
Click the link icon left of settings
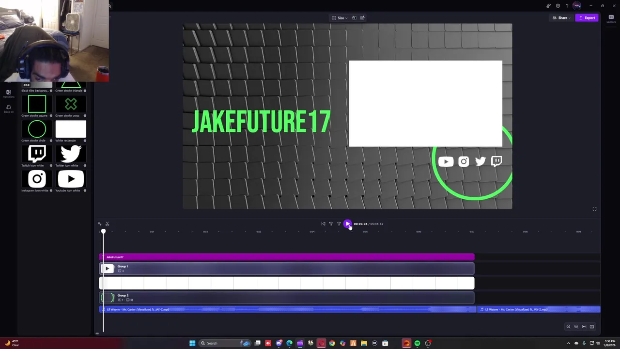click(x=548, y=6)
